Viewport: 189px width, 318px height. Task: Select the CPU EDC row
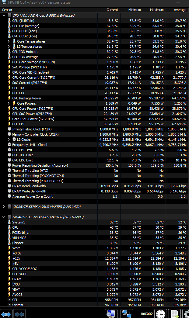(94, 93)
